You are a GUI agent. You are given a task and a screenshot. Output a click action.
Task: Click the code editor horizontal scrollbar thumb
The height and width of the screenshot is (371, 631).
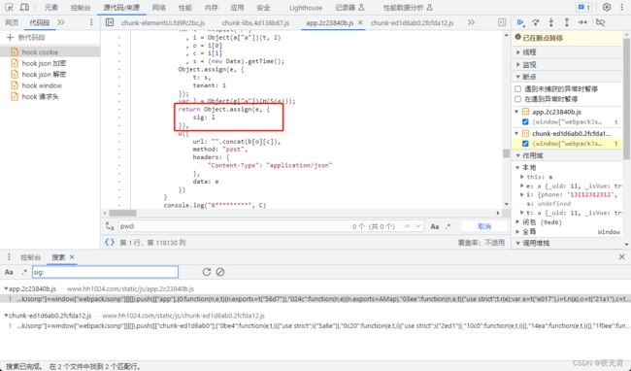click(122, 213)
